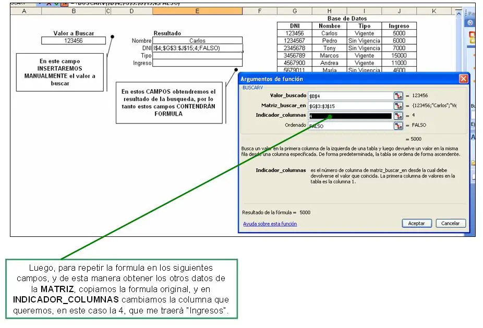Open Ayuda sobre esta función link

(270, 224)
